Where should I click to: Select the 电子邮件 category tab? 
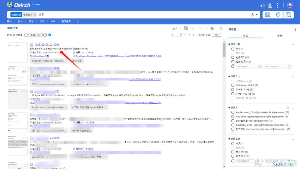tap(66, 21)
